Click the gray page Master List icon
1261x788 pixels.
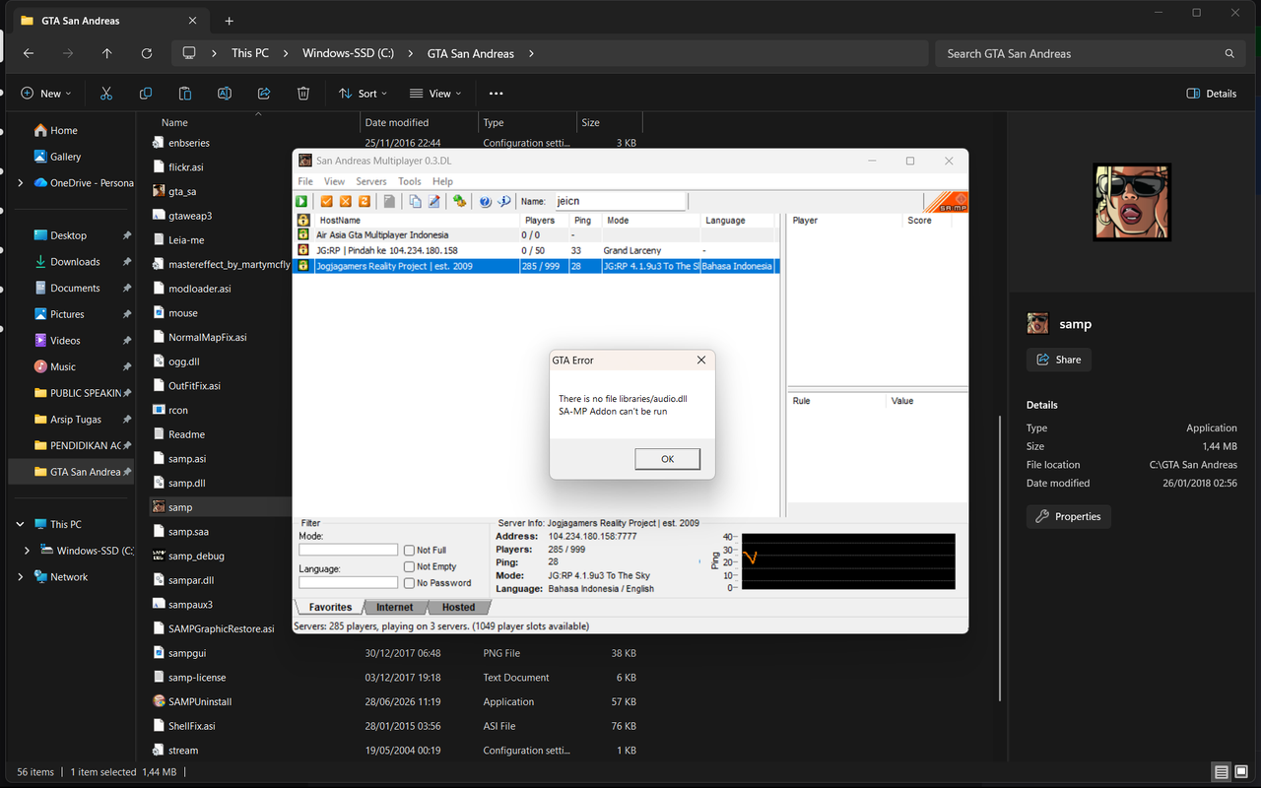pos(390,201)
